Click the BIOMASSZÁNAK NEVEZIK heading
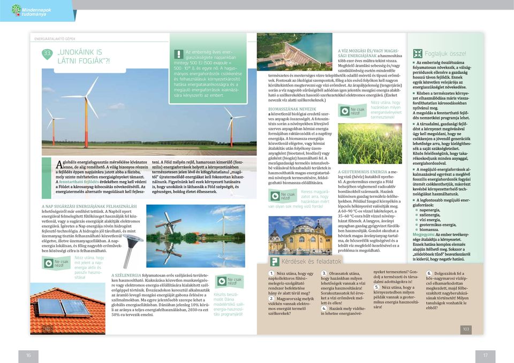This screenshot has width=514, height=363. 292,109
